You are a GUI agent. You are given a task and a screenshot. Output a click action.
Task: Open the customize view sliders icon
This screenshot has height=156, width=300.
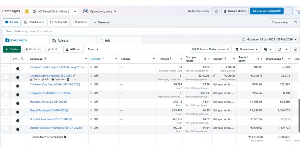point(295,22)
